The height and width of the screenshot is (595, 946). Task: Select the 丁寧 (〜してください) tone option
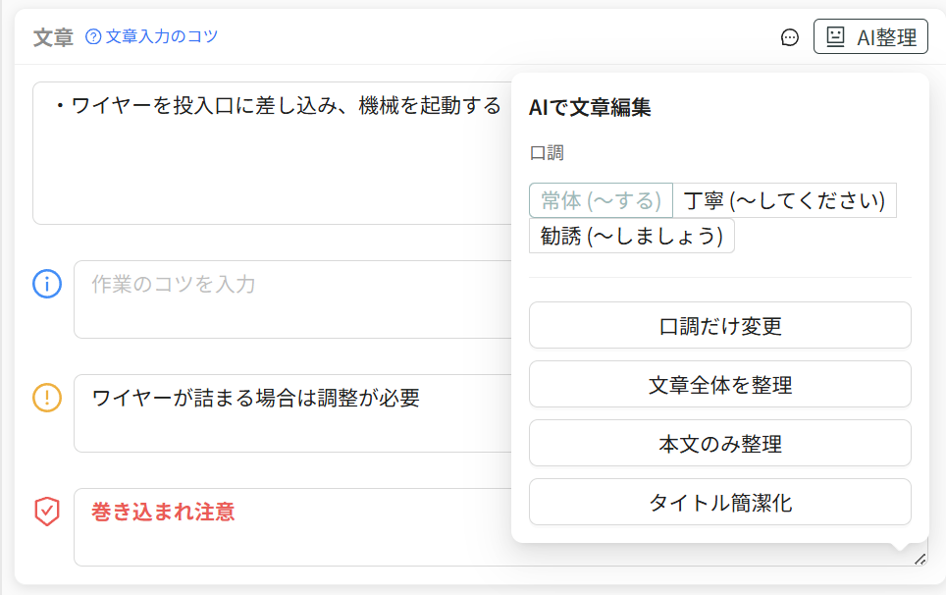coord(784,200)
